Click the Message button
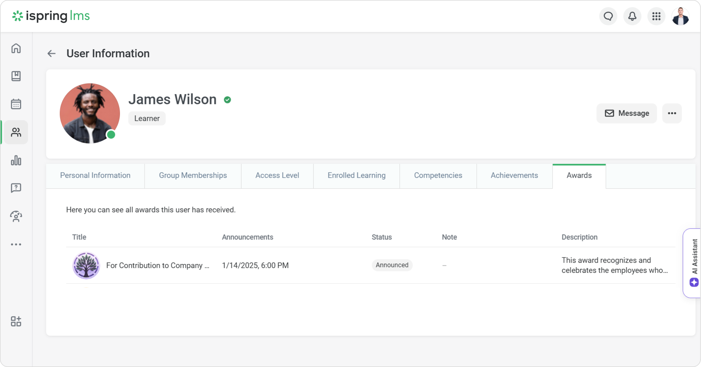Image resolution: width=701 pixels, height=367 pixels. click(x=627, y=113)
